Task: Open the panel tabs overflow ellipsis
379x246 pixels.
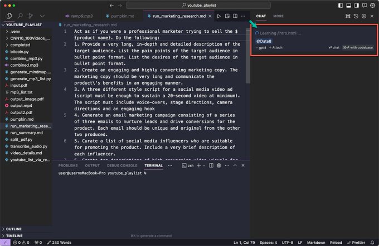Action: [170, 166]
